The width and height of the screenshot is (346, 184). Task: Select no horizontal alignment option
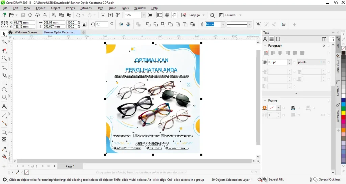point(266,53)
